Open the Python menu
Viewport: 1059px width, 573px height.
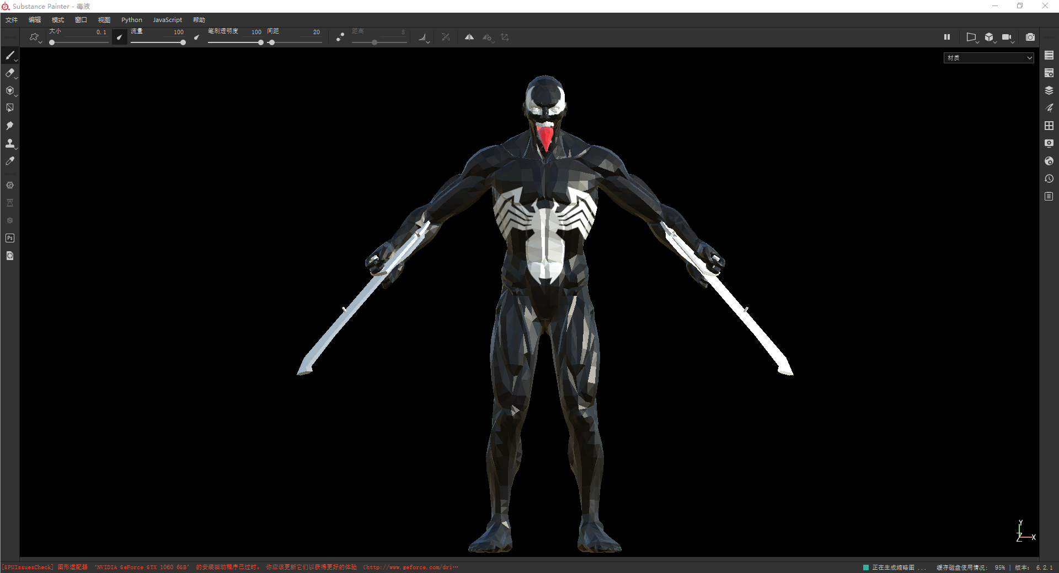[132, 20]
